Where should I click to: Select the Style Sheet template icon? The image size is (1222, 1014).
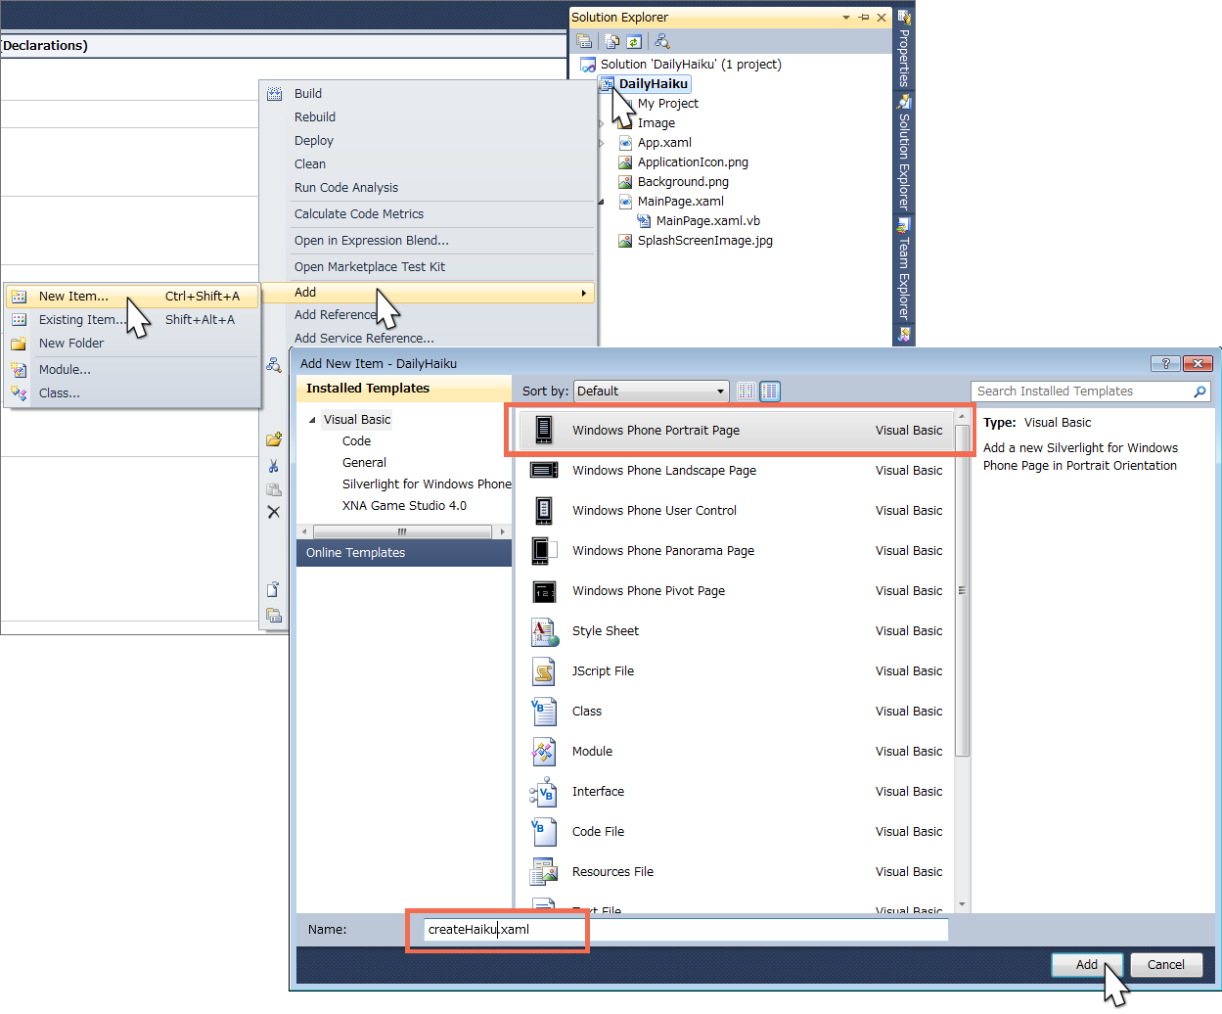(544, 631)
